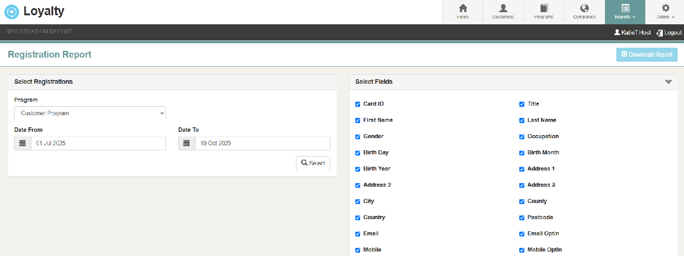Click the Date From input field

click(x=98, y=144)
